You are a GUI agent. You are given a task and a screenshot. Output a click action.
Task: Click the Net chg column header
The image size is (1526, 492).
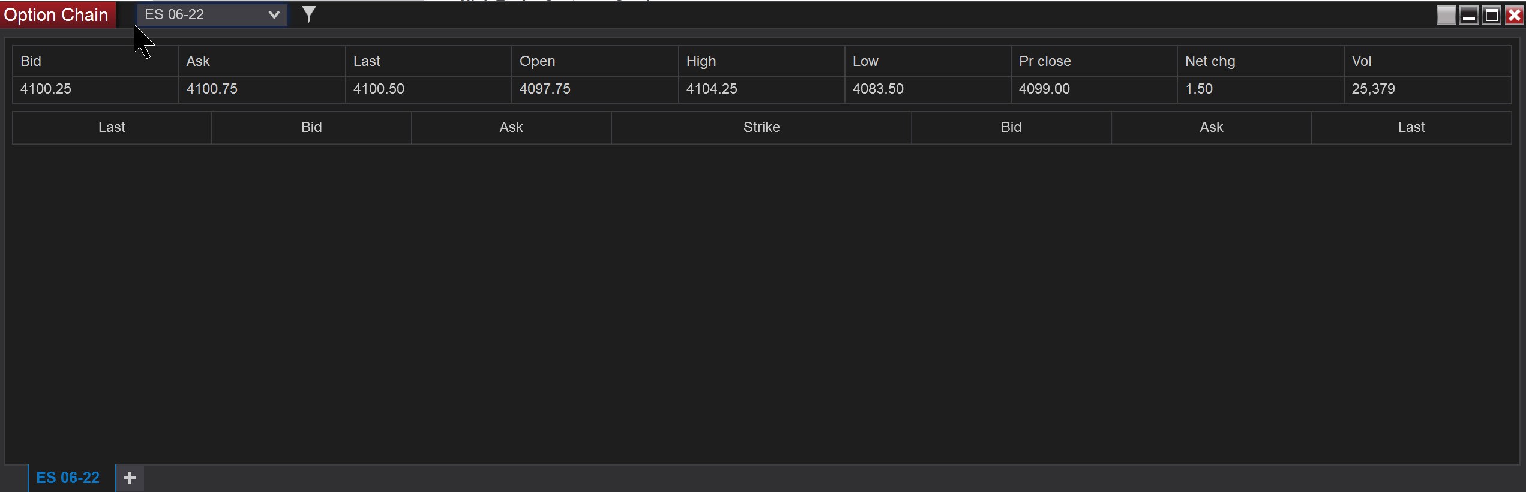(1260, 61)
